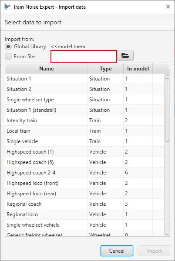This screenshot has height=261, width=175.
Task: Sort by the In model column header
Action: [138, 69]
